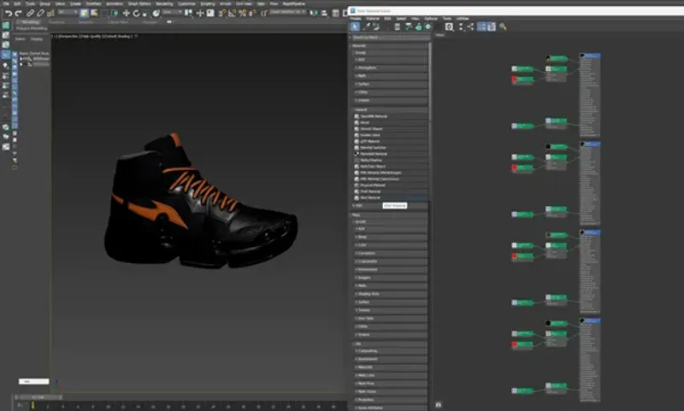
Task: Switch to the View1 tab
Action: (x=439, y=35)
